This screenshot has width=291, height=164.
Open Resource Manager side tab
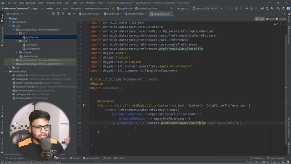pos(2,36)
